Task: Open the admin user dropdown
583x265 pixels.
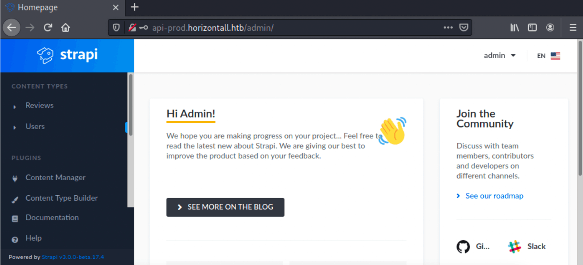Action: (500, 56)
